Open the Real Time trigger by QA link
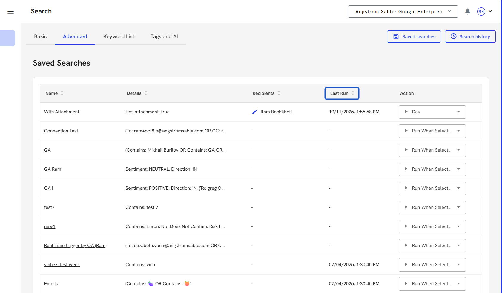Image resolution: width=502 pixels, height=293 pixels. 75,246
